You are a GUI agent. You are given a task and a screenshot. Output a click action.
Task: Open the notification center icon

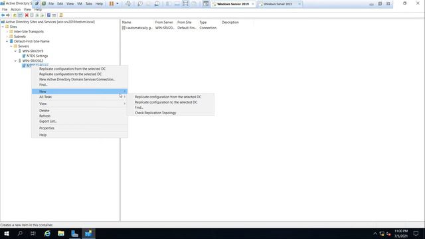(x=416, y=233)
